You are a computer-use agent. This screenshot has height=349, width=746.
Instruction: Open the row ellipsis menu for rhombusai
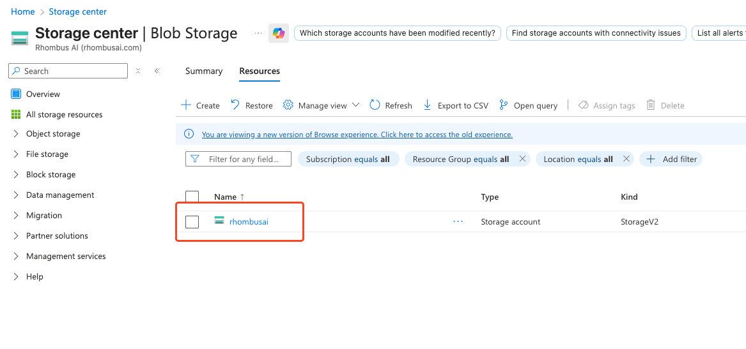click(458, 222)
